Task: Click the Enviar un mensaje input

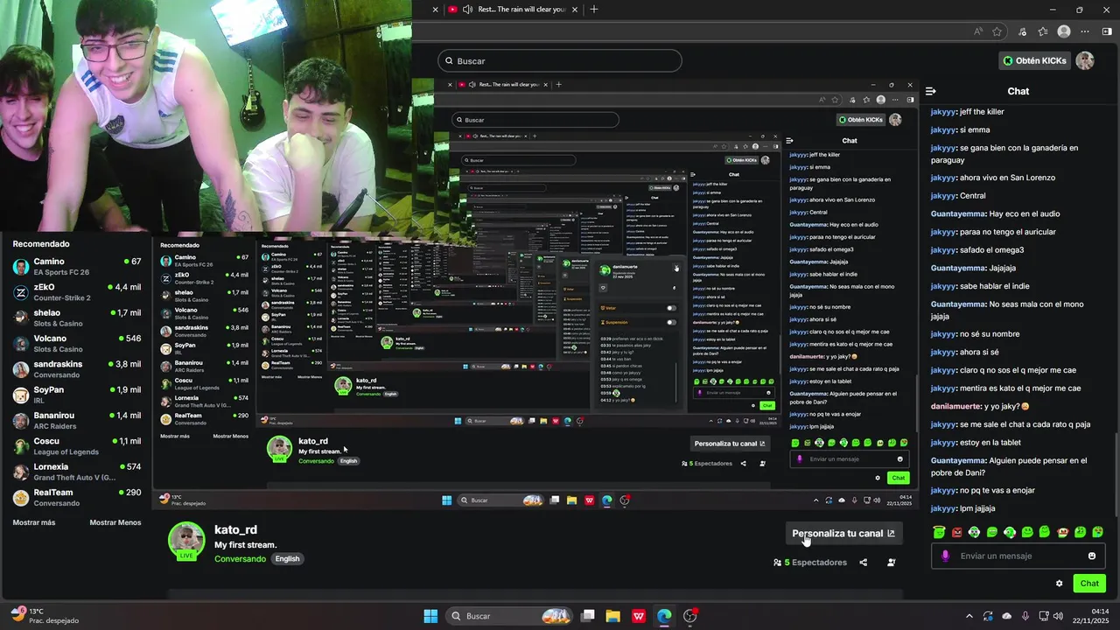Action: point(1018,556)
